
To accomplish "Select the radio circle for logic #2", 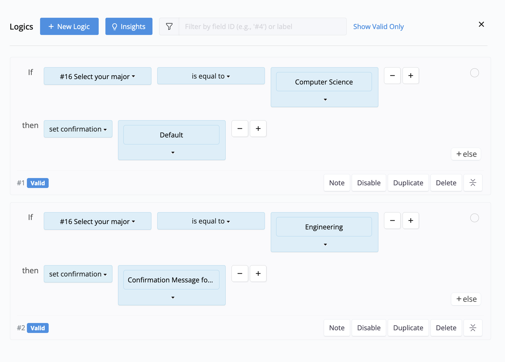I will 474,218.
